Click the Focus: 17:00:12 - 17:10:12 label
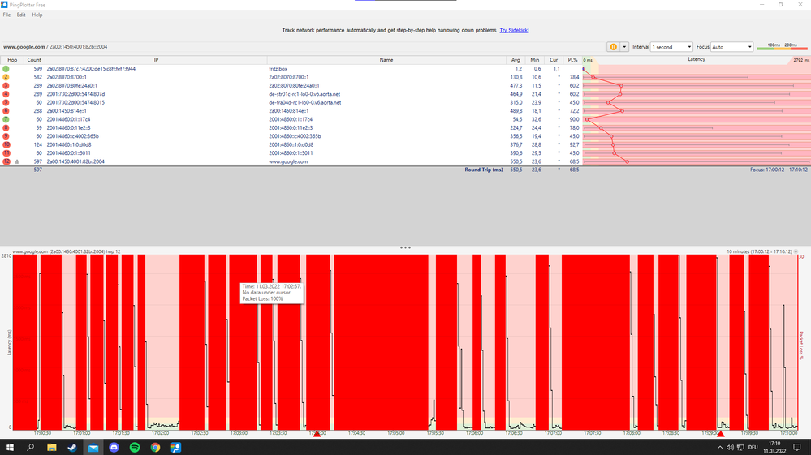This screenshot has height=455, width=811. coord(779,170)
